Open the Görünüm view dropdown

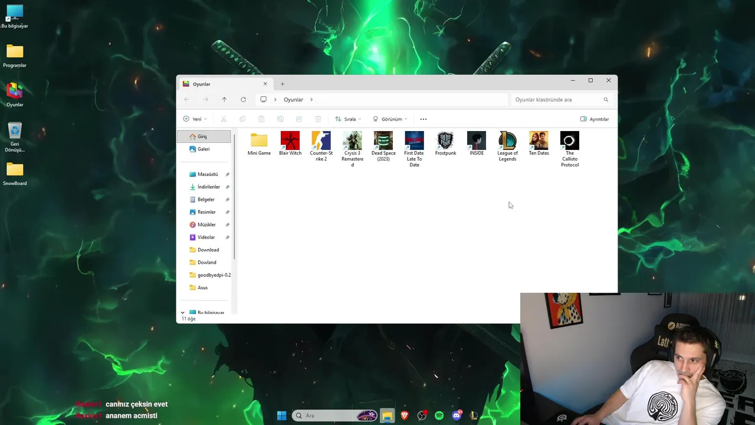click(x=390, y=119)
